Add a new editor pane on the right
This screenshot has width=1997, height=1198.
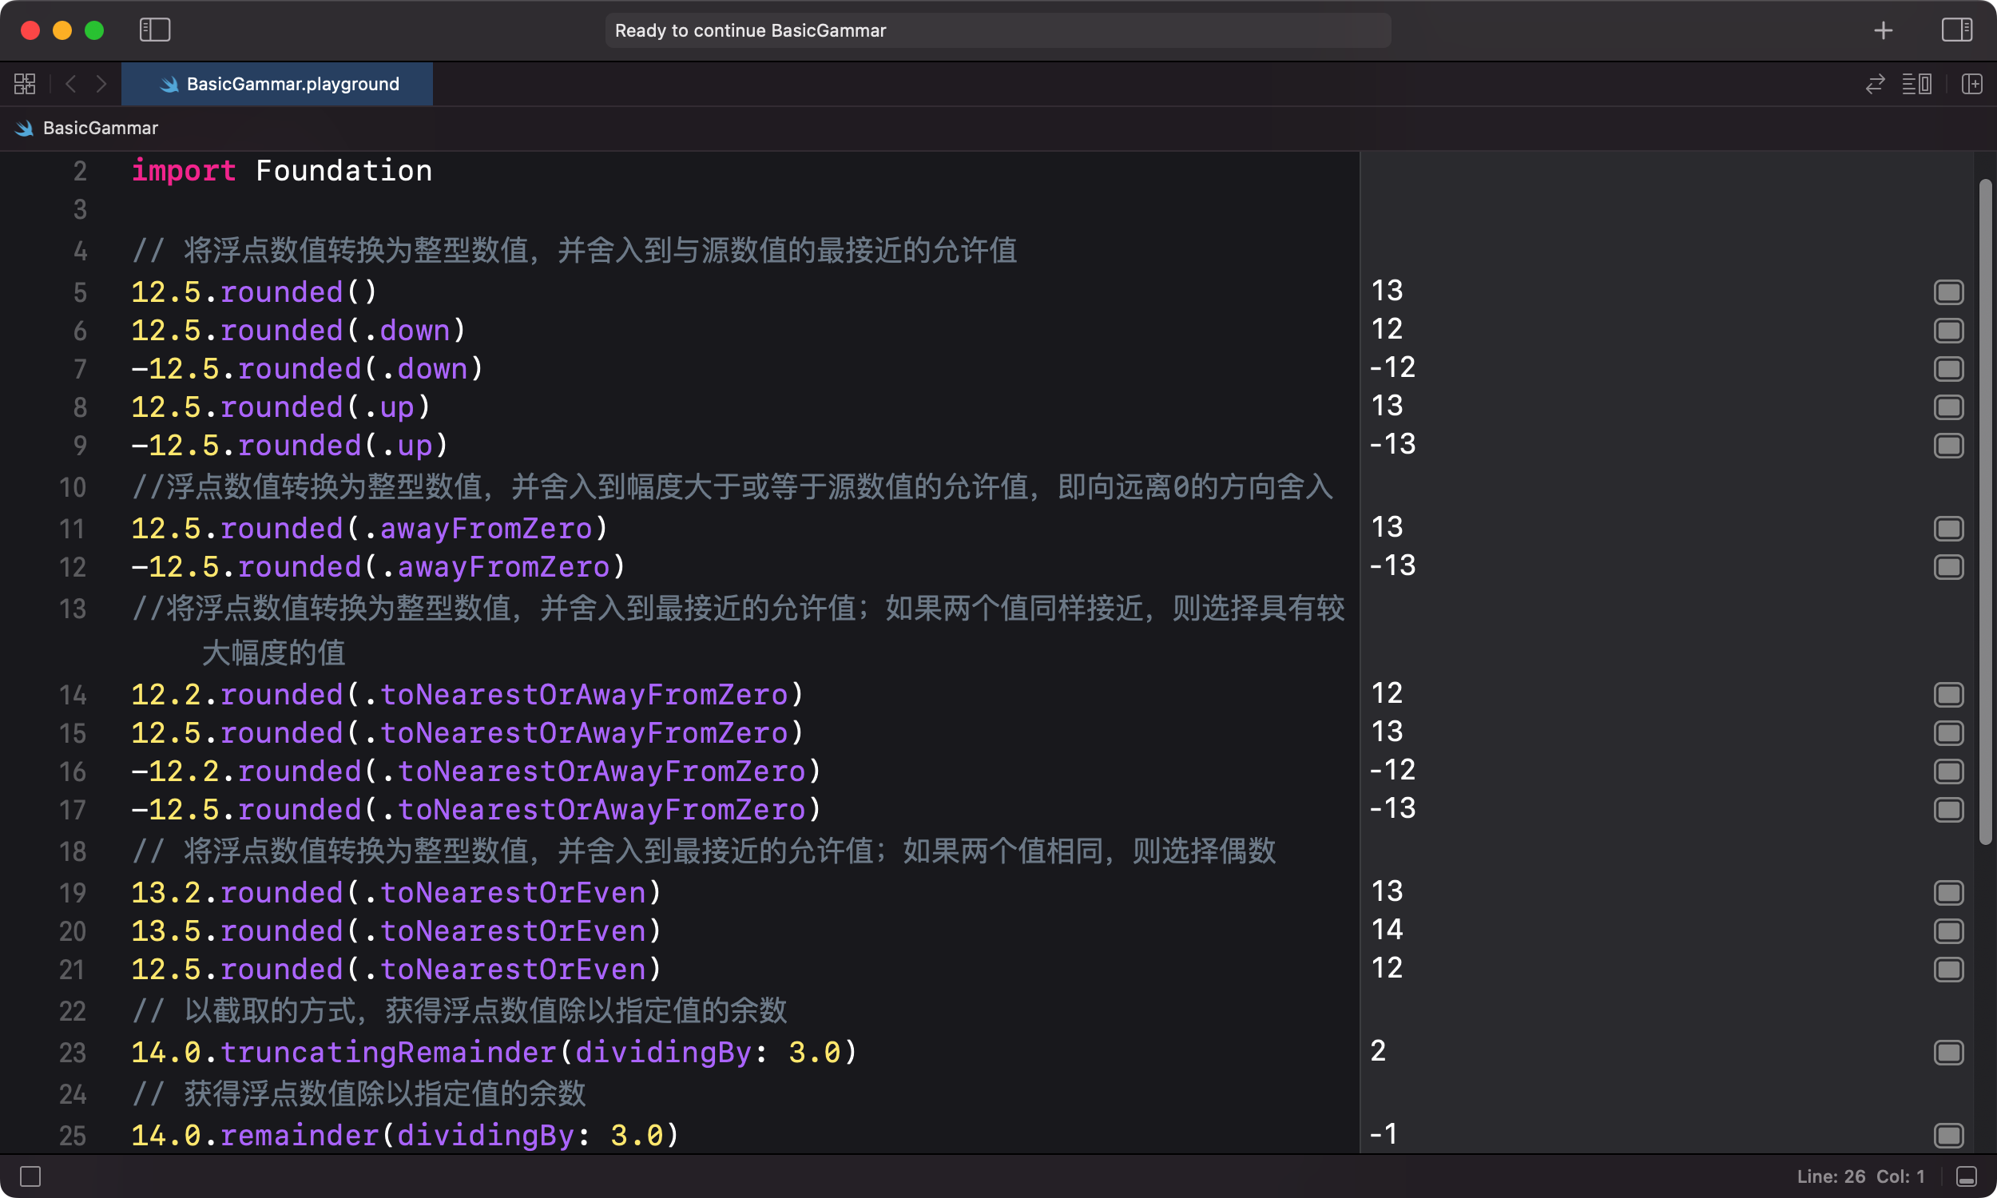(1971, 84)
